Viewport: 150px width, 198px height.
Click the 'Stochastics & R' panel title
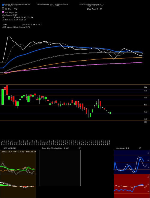pyautogui.click(x=122, y=148)
